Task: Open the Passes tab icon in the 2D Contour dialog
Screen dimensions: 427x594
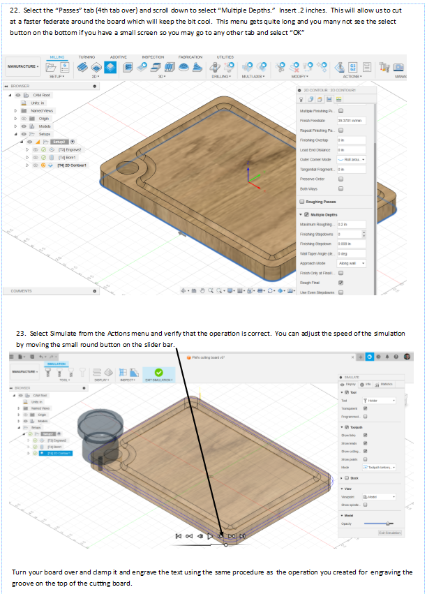Action: tap(329, 99)
